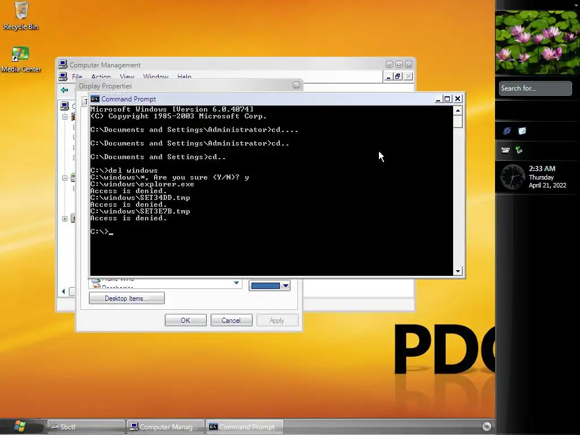Open Action menu in Computer Management
This screenshot has height=435, width=580.
click(x=101, y=77)
